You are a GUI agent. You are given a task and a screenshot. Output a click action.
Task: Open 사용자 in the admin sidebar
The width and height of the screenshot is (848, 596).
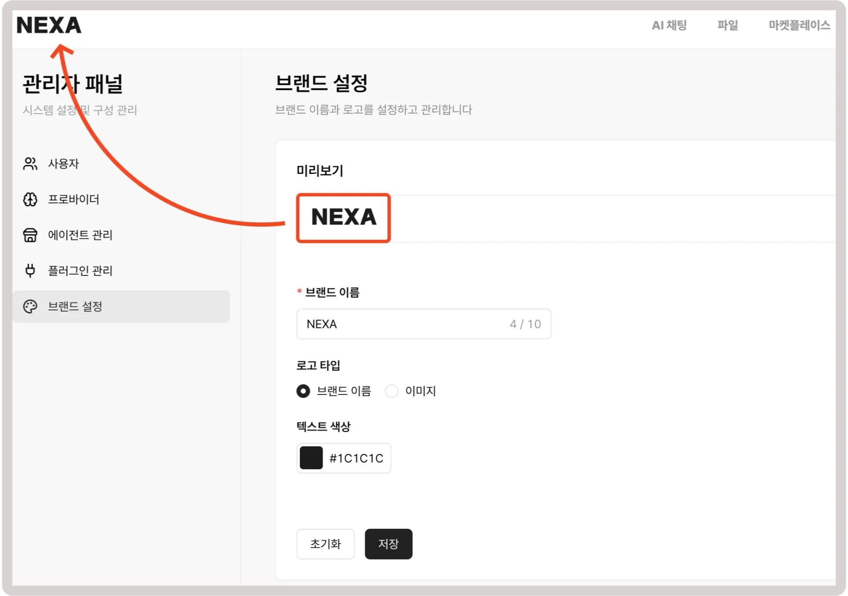tap(63, 164)
